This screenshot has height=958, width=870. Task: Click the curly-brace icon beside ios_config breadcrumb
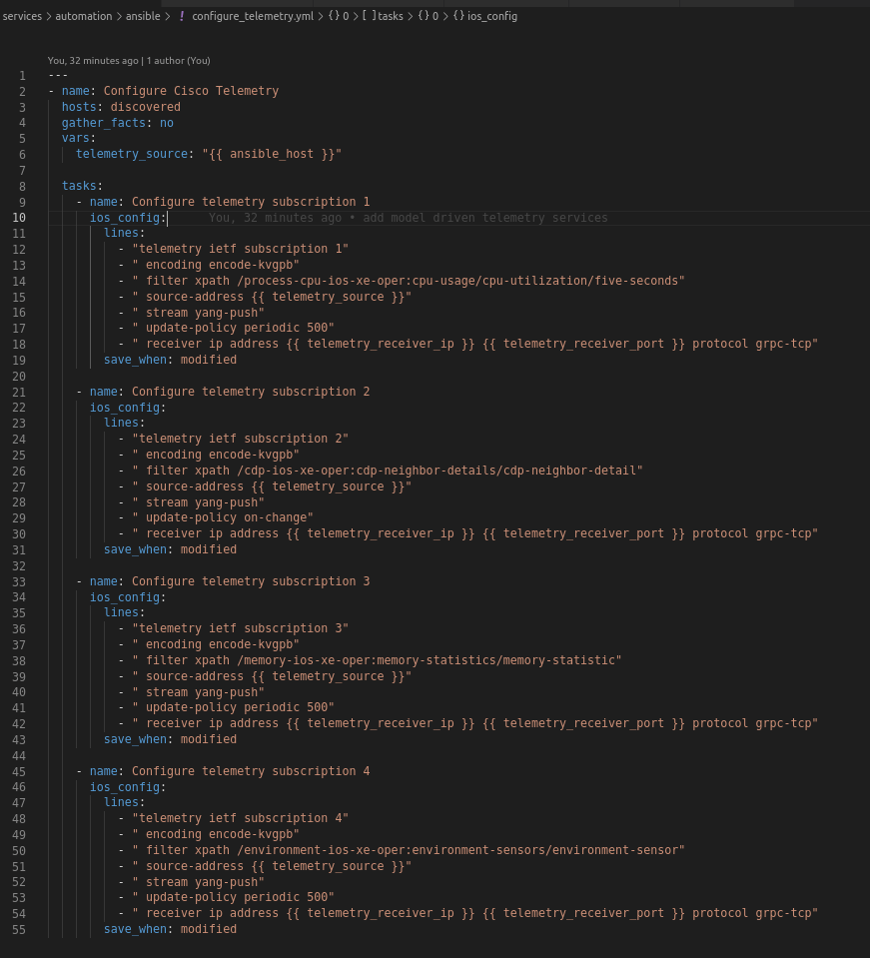458,16
